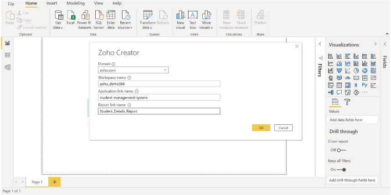Switch to the View ribbon tab
Image resolution: width=391 pixels, height=195 pixels.
click(99, 4)
